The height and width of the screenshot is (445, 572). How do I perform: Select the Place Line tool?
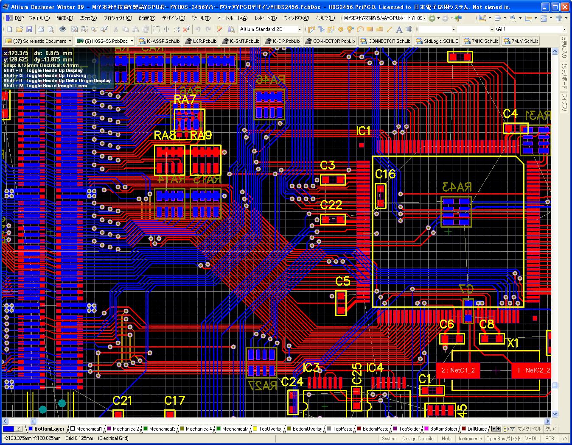point(389,29)
